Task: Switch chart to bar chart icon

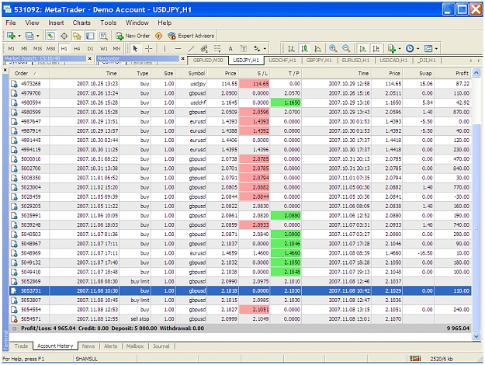Action: click(x=291, y=49)
